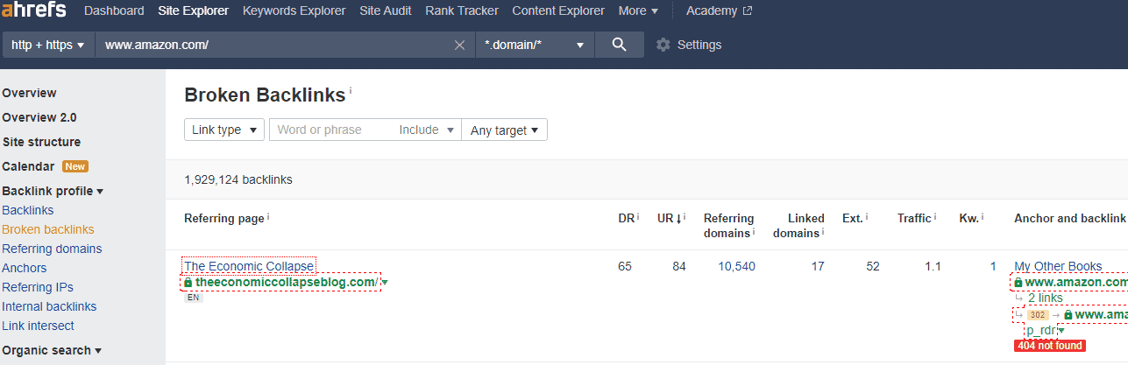Open theeconomiccollapseblog.com/ URL link
Image resolution: width=1128 pixels, height=365 pixels.
[x=286, y=282]
